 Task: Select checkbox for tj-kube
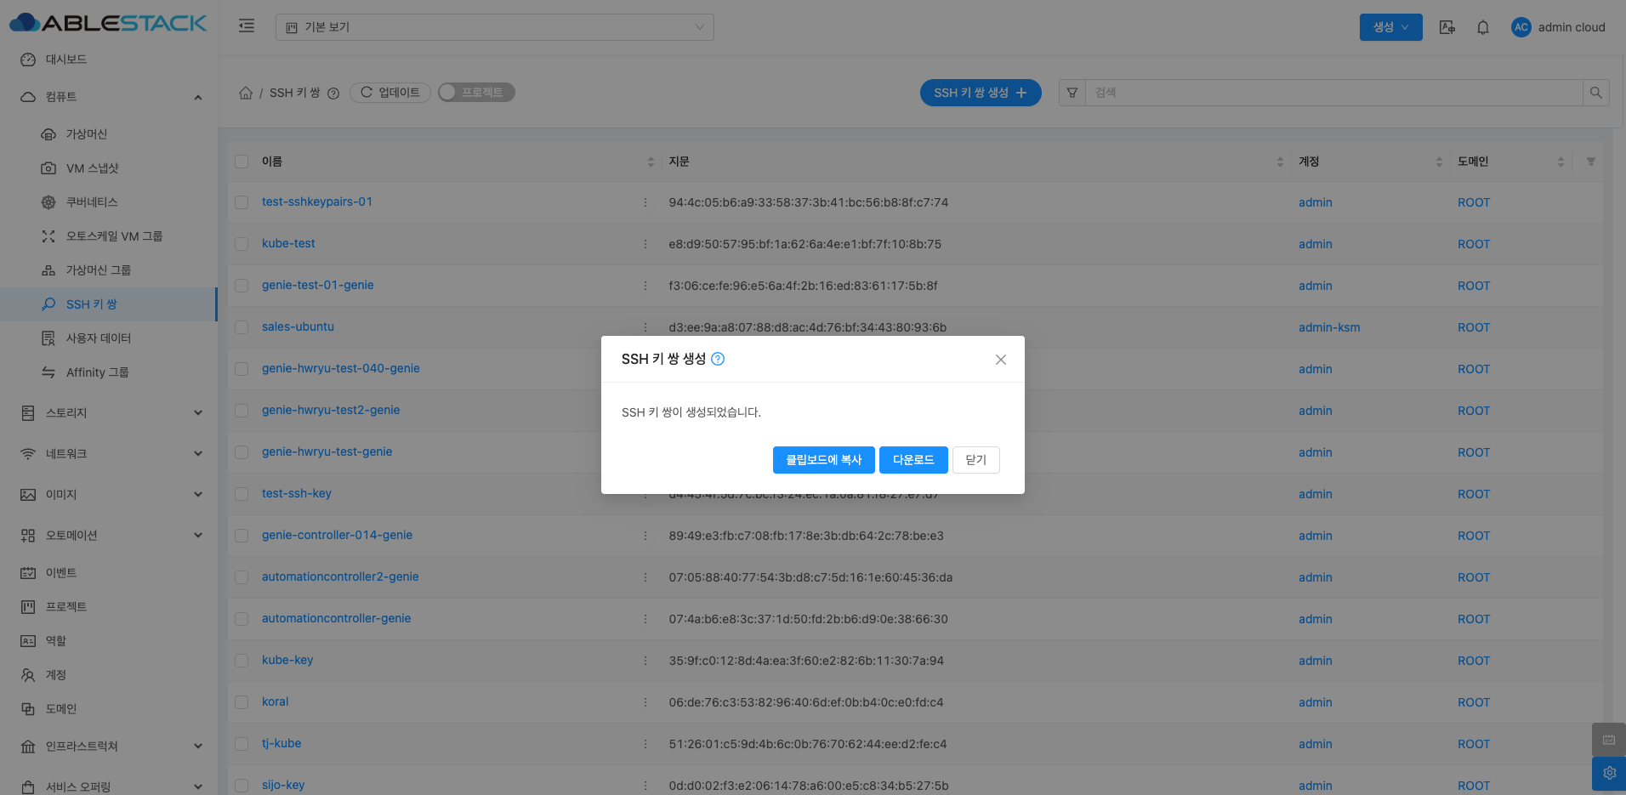[x=242, y=744]
